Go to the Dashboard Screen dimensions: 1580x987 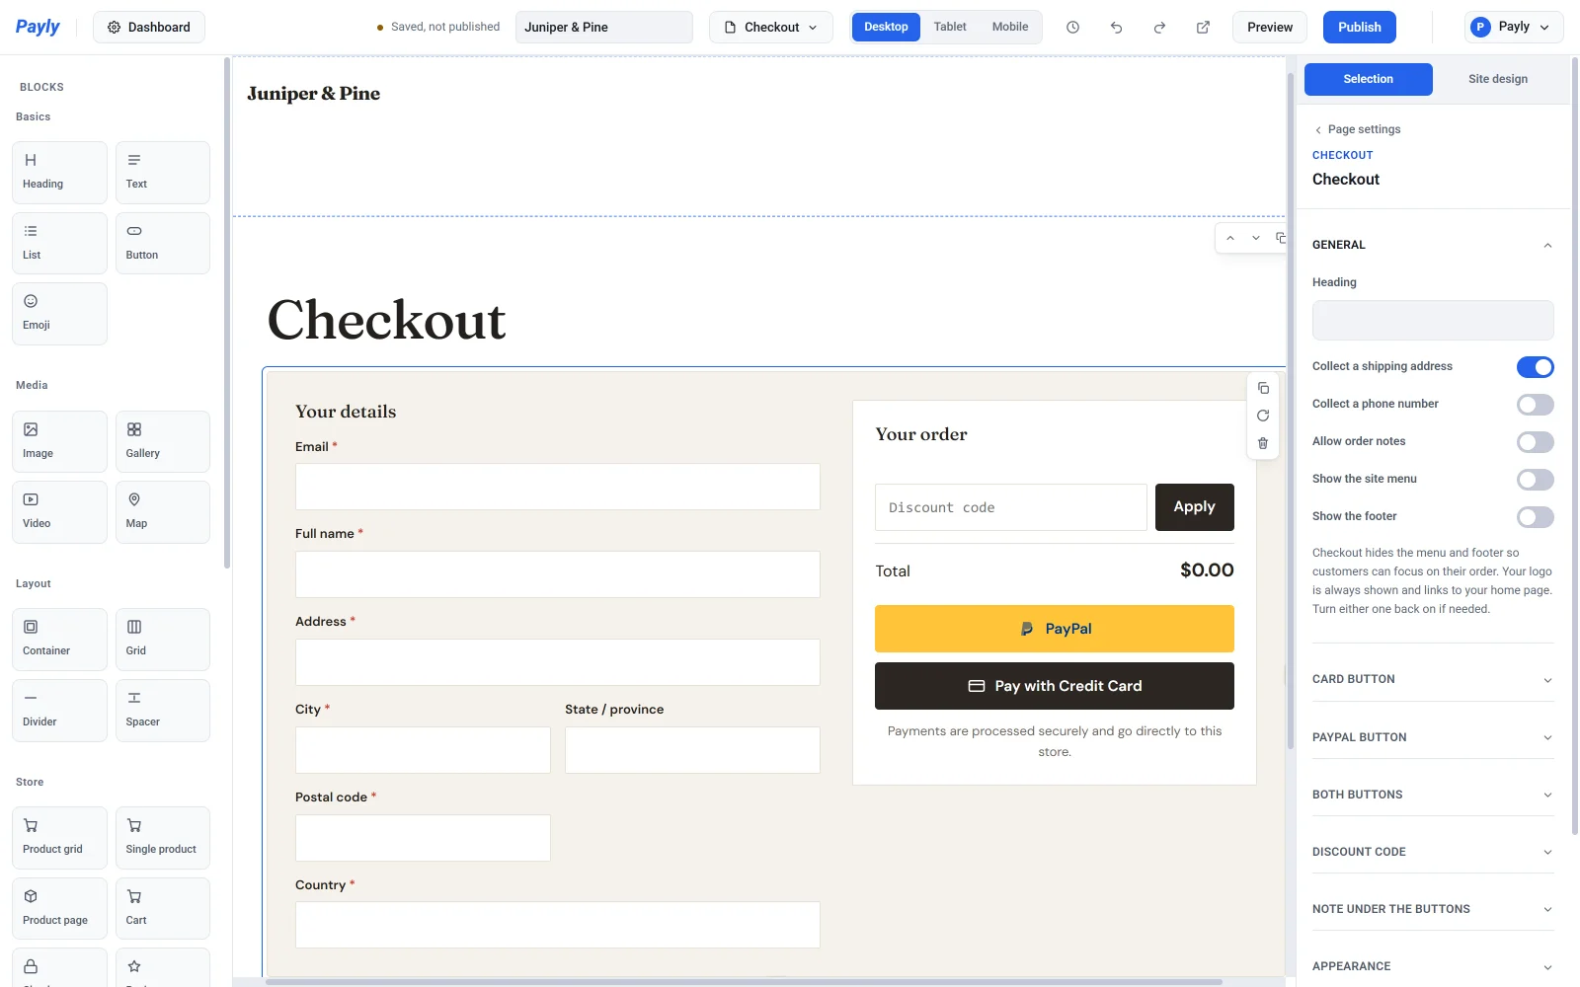tap(149, 28)
